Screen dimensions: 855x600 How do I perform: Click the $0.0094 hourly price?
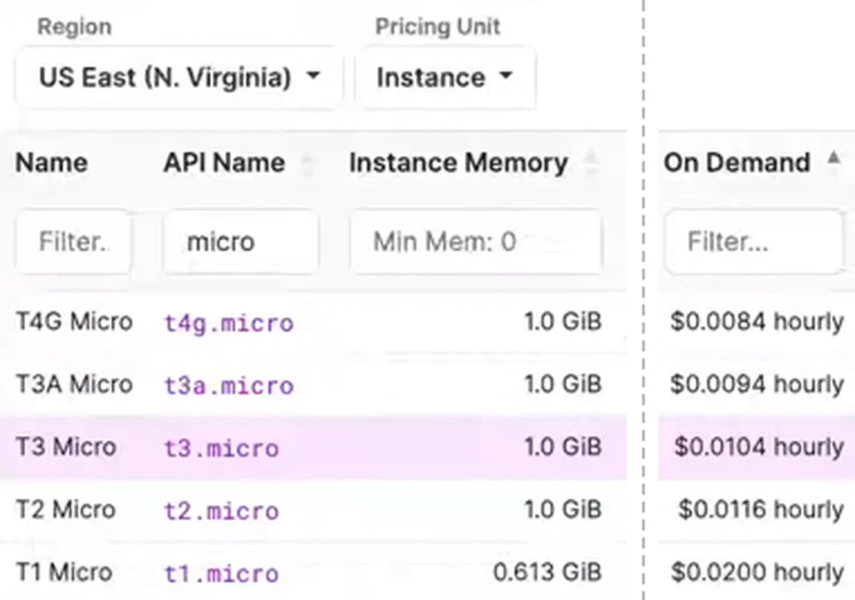pos(757,385)
